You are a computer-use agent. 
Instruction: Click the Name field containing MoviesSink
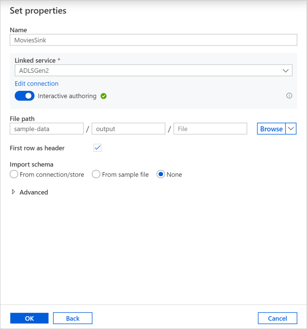click(153, 40)
